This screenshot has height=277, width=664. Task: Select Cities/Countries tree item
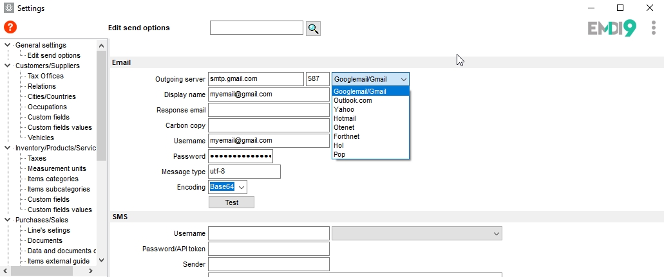[x=52, y=96]
